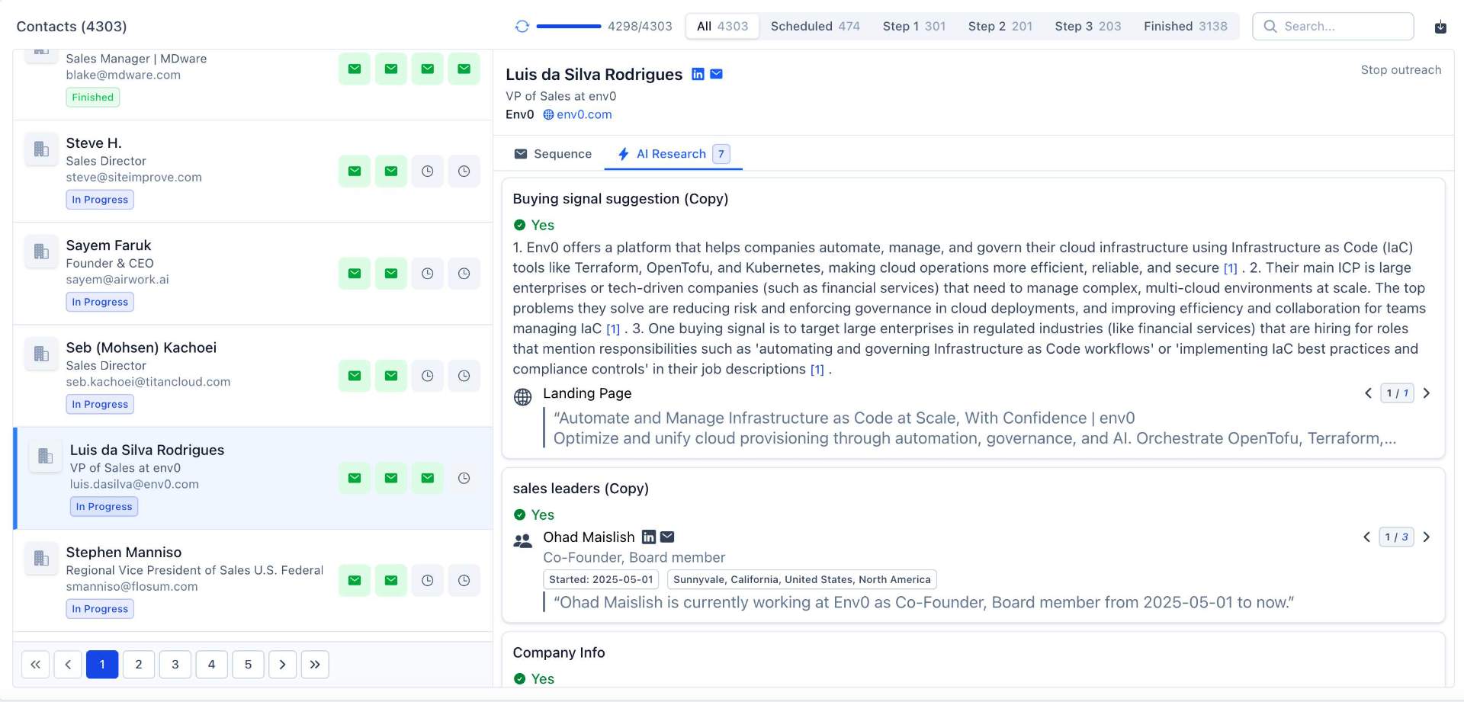Click Stephen Manniso's third scheduled step icon
This screenshot has height=702, width=1464.
click(427, 581)
